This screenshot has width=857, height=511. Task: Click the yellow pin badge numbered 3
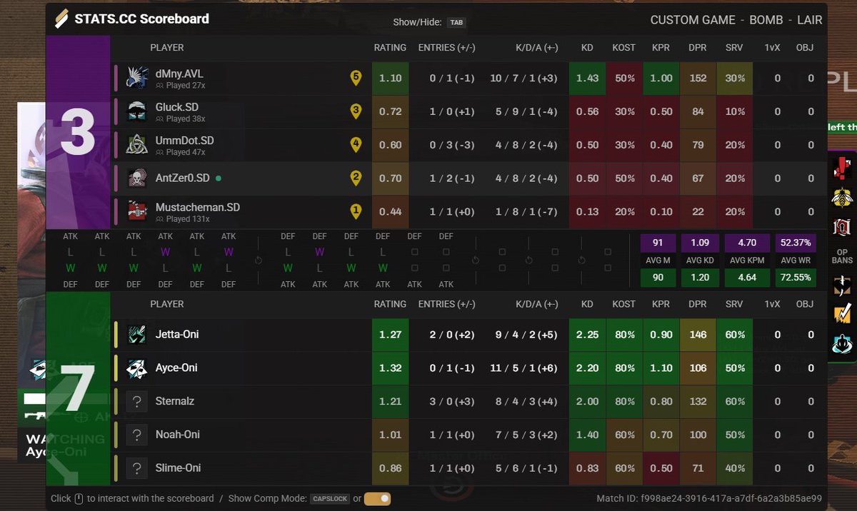coord(356,112)
